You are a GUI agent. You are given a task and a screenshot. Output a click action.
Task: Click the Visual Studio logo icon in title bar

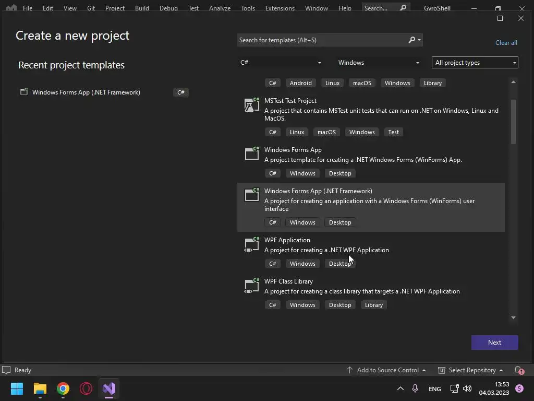[x=11, y=7]
